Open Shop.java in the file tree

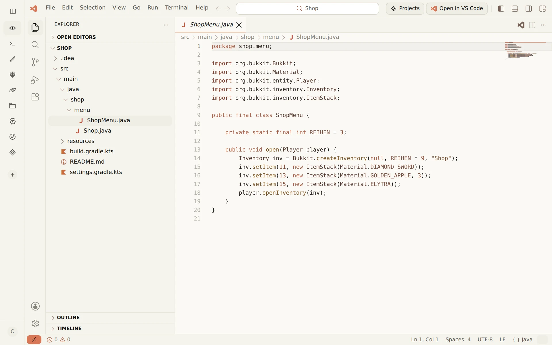(x=110, y=131)
